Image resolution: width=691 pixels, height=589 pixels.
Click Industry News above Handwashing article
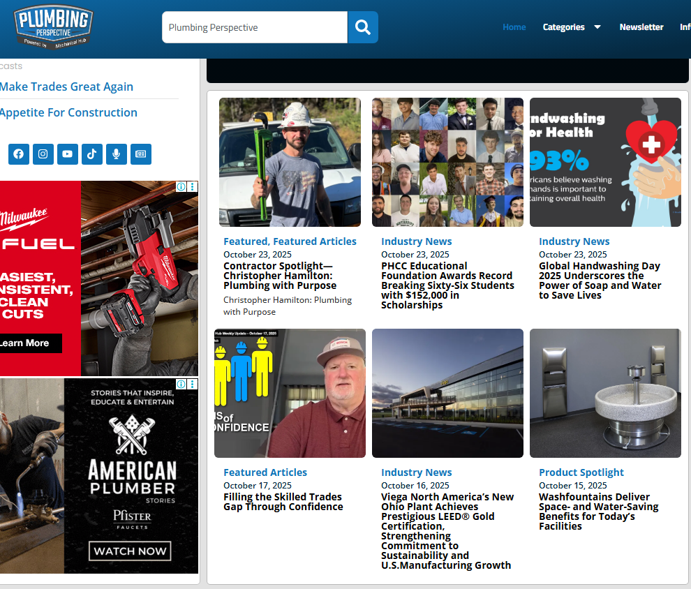pyautogui.click(x=574, y=241)
